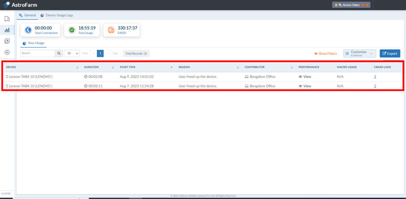Click Bangalore Office in the Aug 9 row
This screenshot has height=199, width=406.
[x=260, y=77]
